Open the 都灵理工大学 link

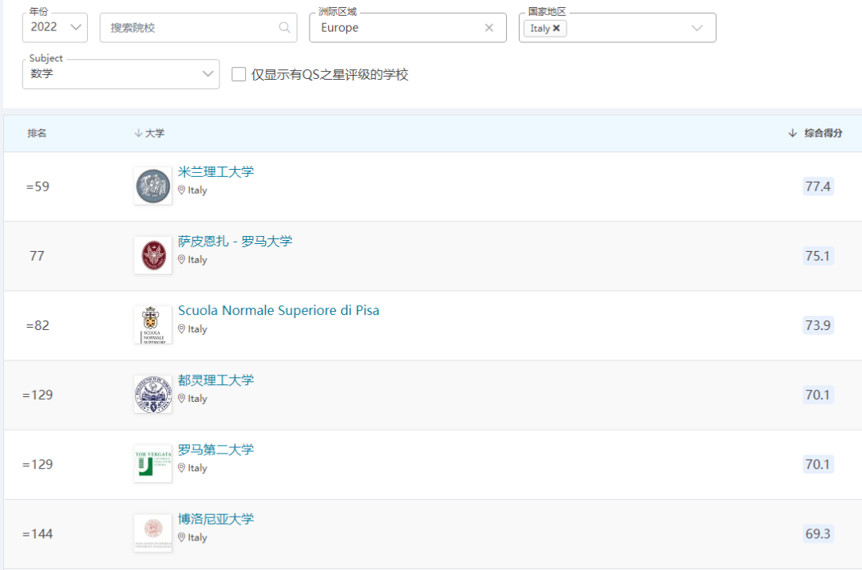pos(216,380)
